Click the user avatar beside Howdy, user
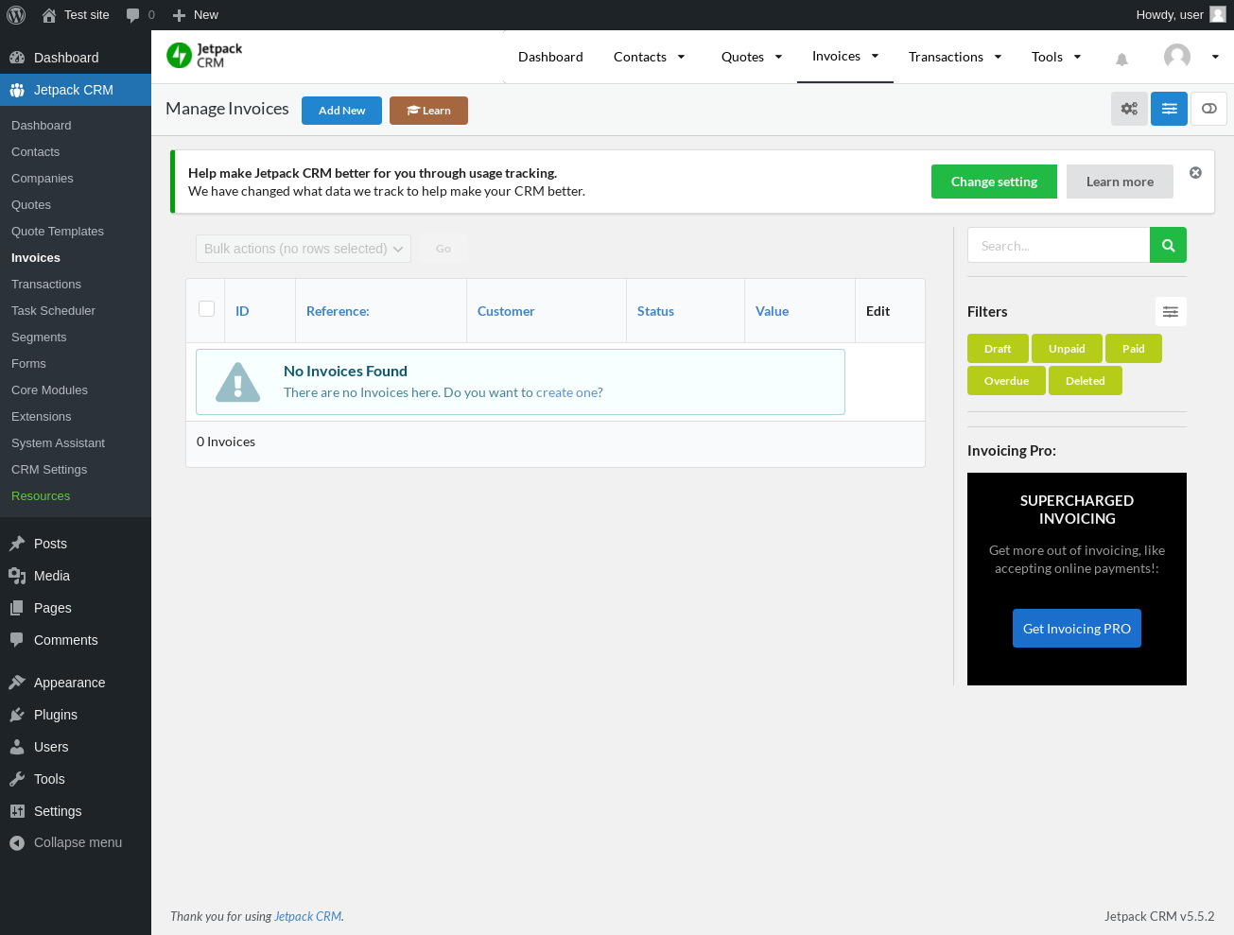This screenshot has height=935, width=1234. (1218, 14)
